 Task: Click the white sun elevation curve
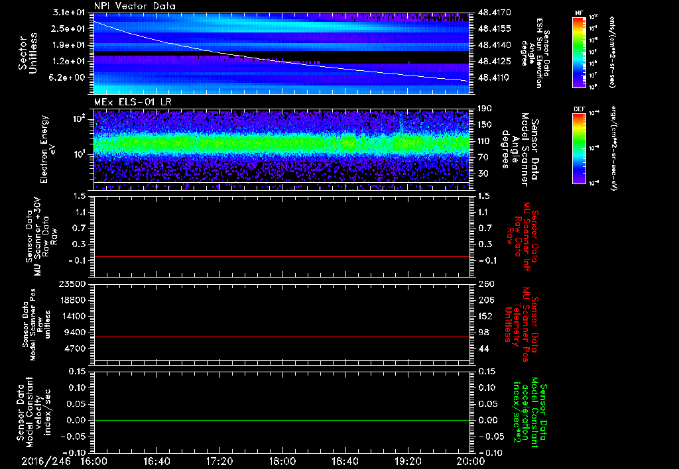(x=281, y=62)
